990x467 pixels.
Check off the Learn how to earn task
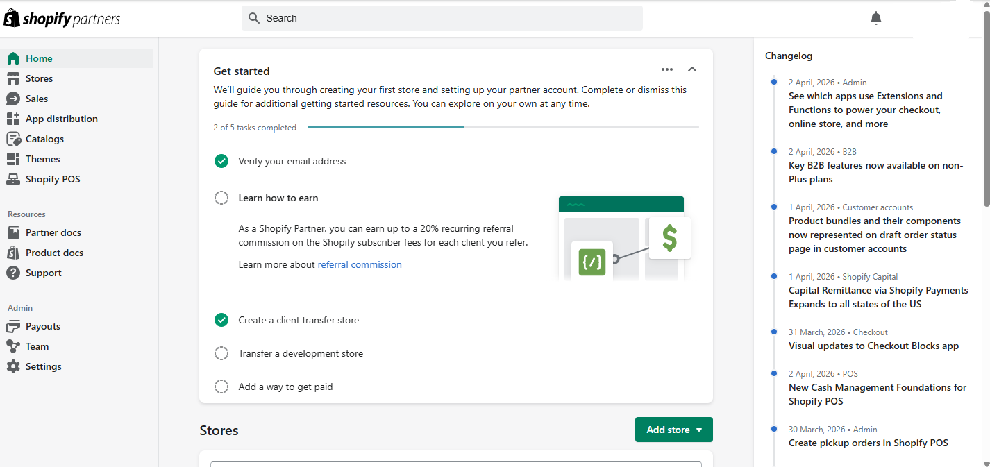221,197
